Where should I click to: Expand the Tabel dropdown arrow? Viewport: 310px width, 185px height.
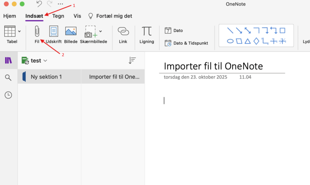coord(19,31)
